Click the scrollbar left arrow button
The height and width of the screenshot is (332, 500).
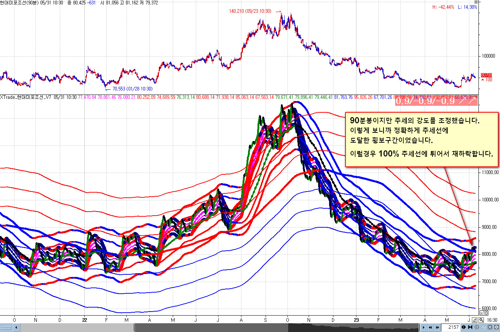point(16,327)
